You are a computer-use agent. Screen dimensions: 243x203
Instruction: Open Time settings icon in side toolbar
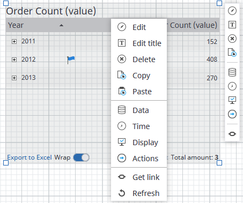click(232, 86)
